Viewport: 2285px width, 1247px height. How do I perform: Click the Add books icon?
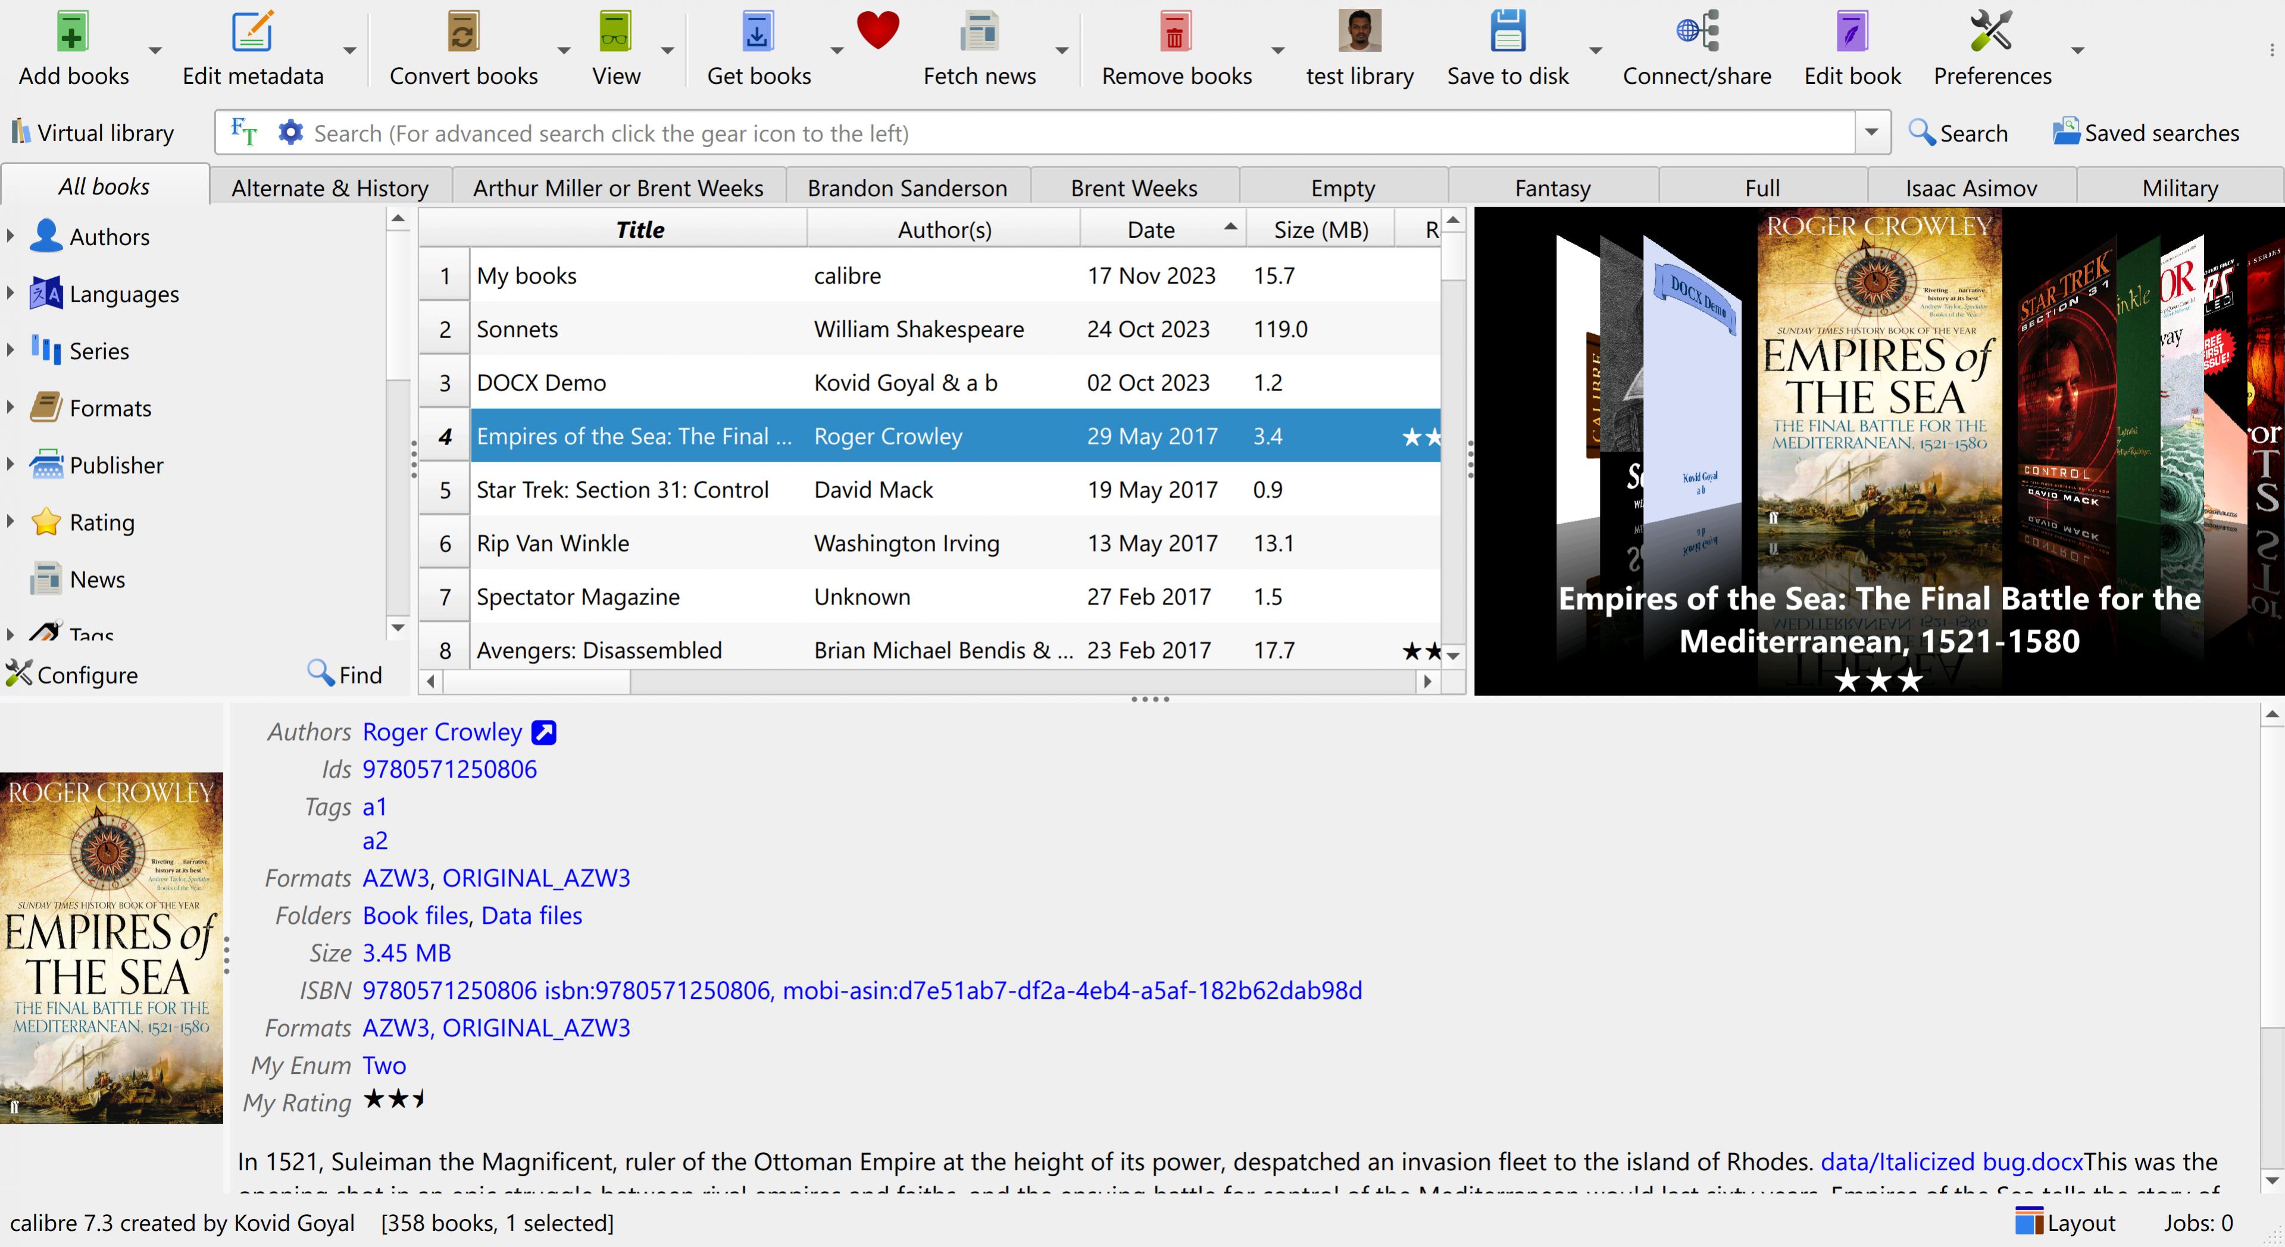click(73, 33)
